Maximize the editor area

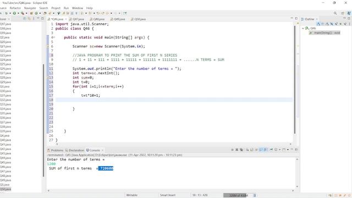(x=296, y=18)
